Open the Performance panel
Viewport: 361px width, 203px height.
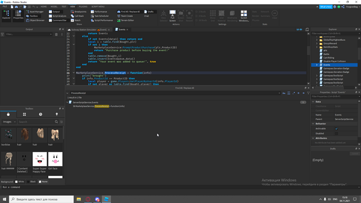99,12
